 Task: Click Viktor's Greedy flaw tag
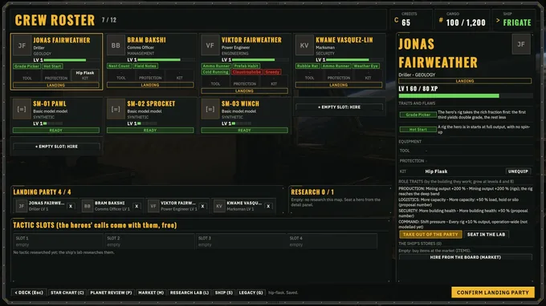coord(272,72)
